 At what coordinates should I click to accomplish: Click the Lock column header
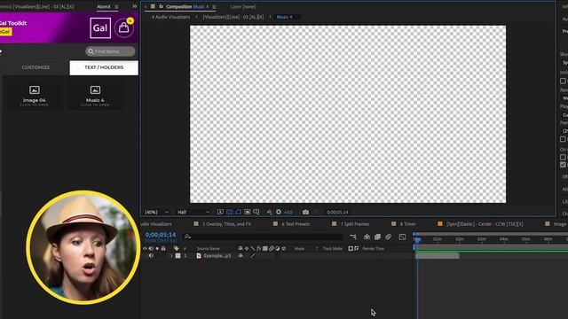point(163,248)
